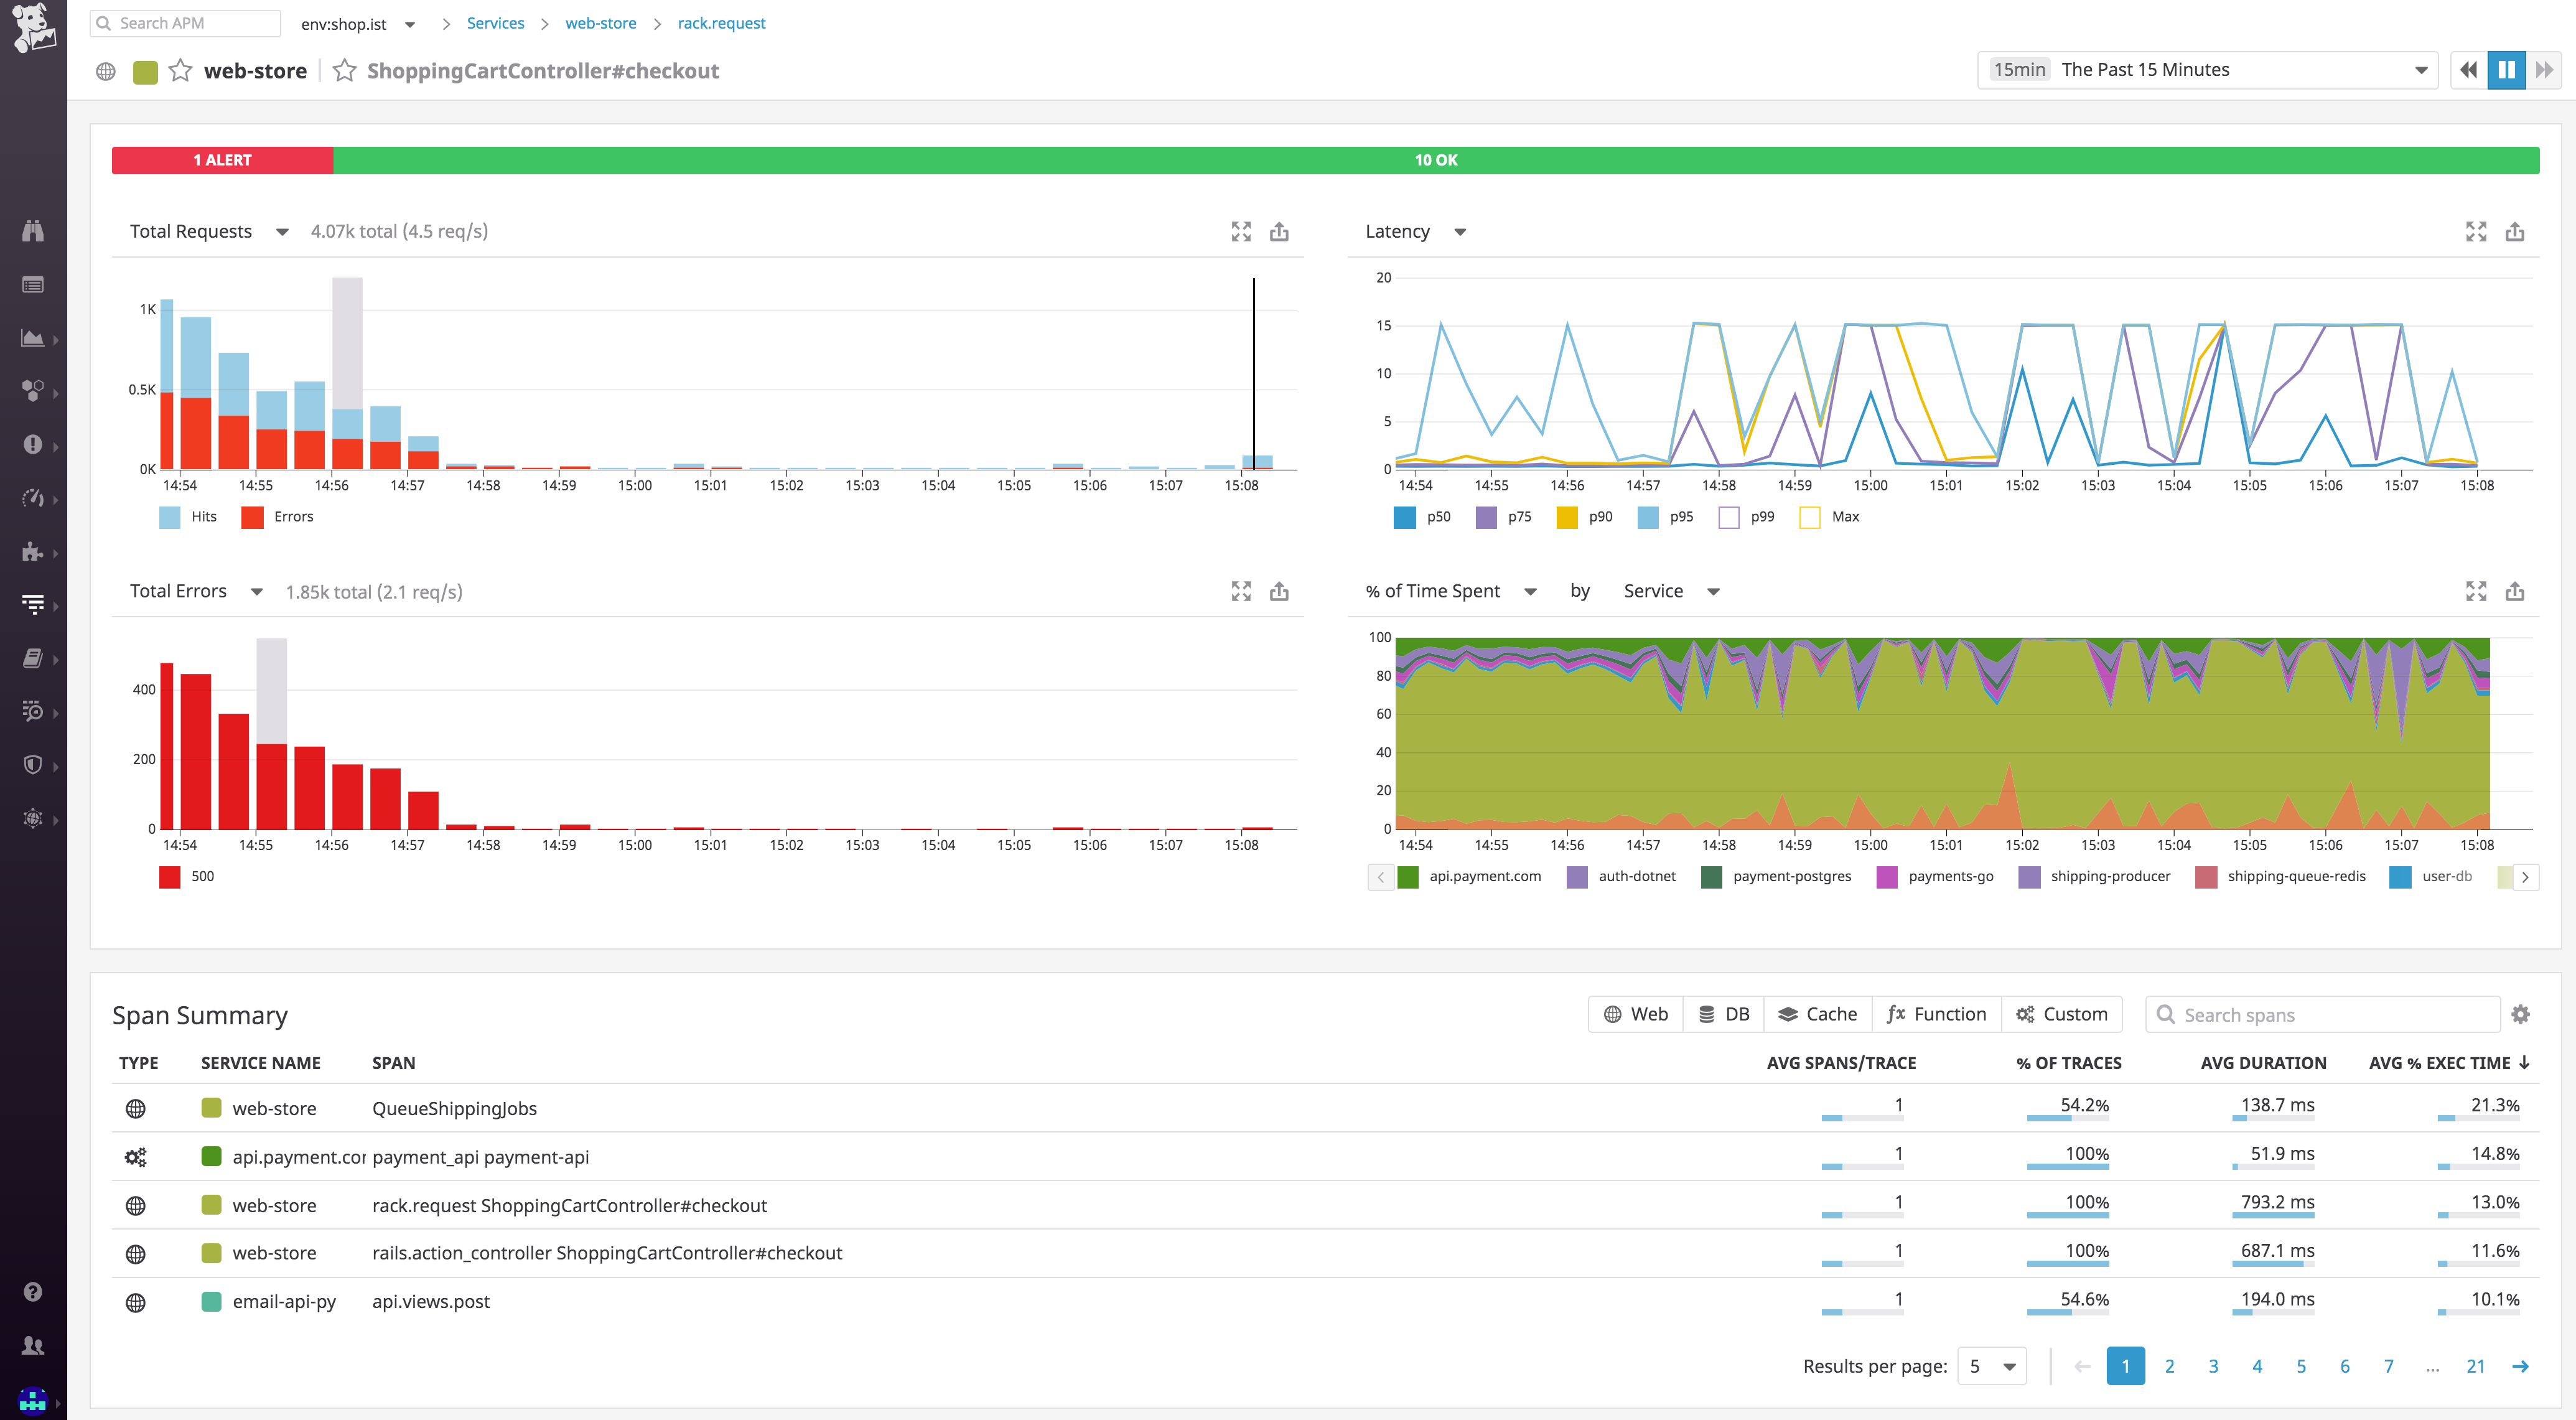Screen dimensions: 2576x1420
Task: Go to page 2 of span results
Action: point(2170,1365)
